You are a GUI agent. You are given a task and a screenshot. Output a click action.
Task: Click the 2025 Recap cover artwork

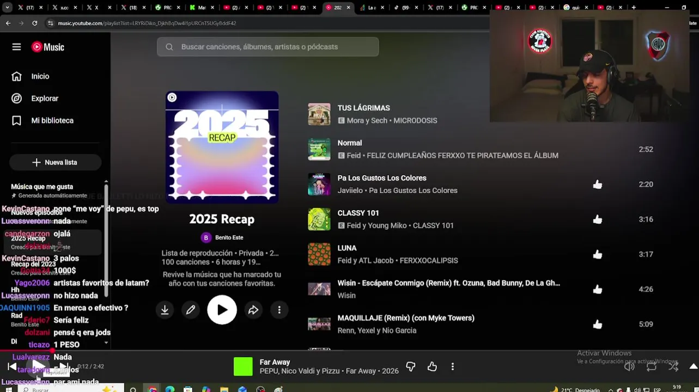point(222,148)
